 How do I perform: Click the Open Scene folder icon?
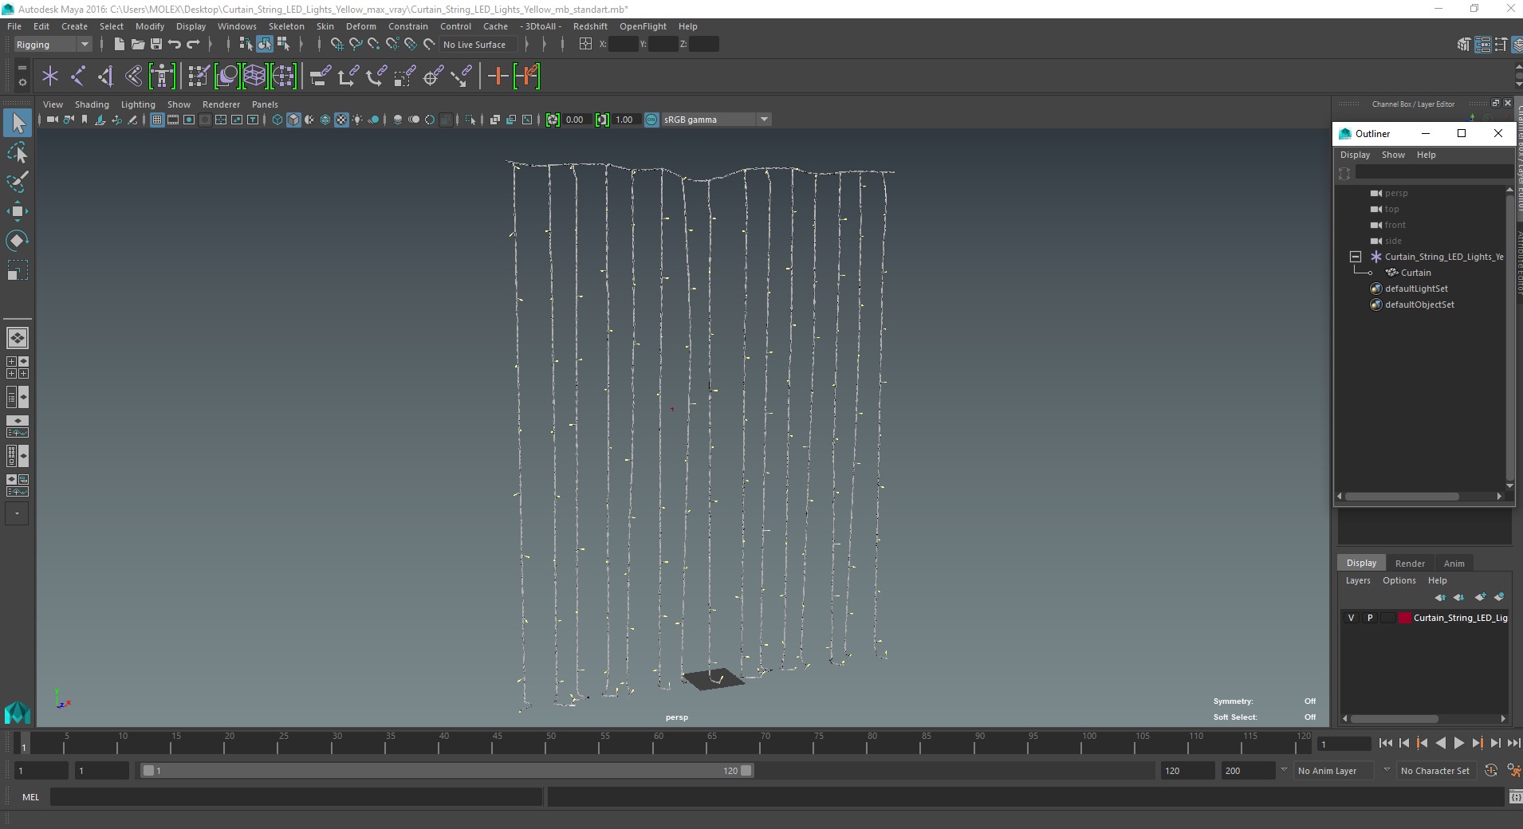[x=137, y=44]
